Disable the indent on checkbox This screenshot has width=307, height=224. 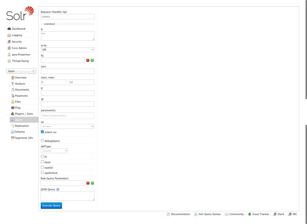(42, 132)
